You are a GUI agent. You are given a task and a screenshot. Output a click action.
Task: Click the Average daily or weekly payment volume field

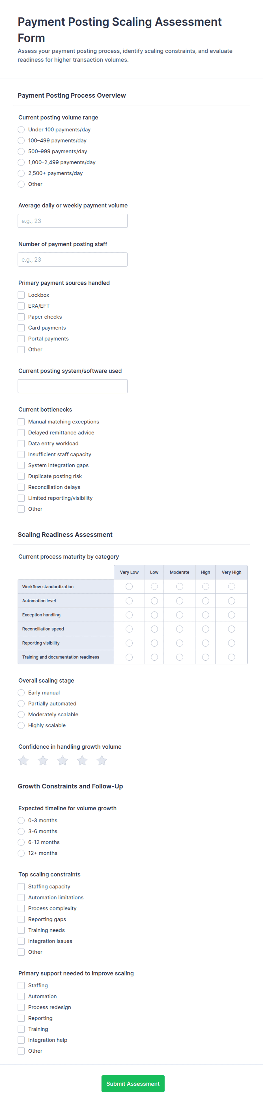pyautogui.click(x=73, y=221)
